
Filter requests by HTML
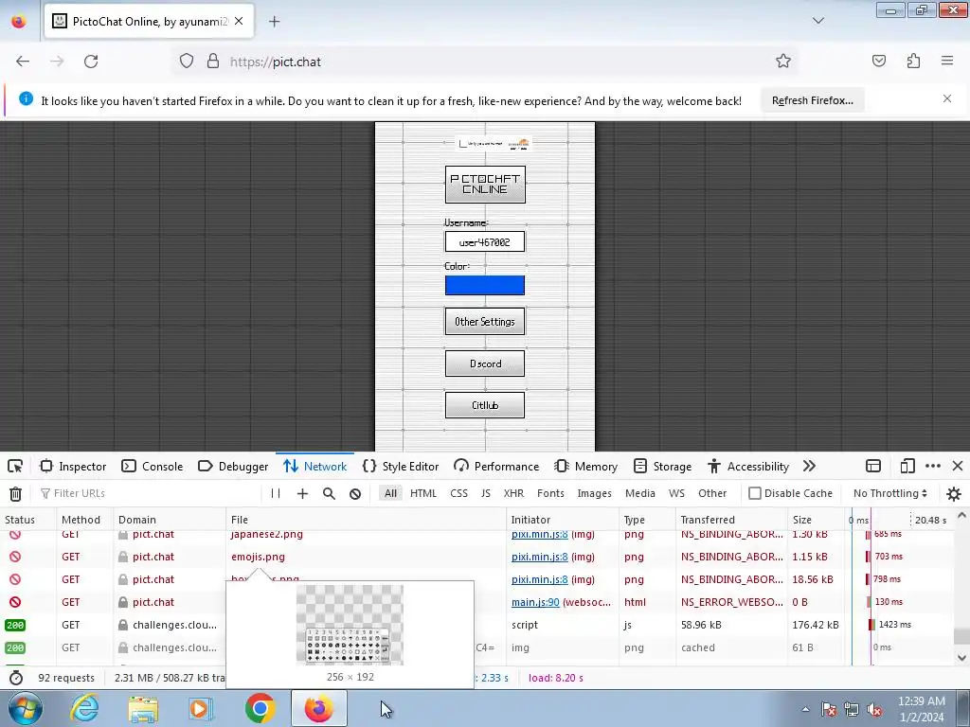click(x=423, y=493)
